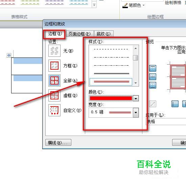Viewport: 186px width, 186px height.
Task: Click the 绘制表格 draw table button
Action: pyautogui.click(x=173, y=2)
